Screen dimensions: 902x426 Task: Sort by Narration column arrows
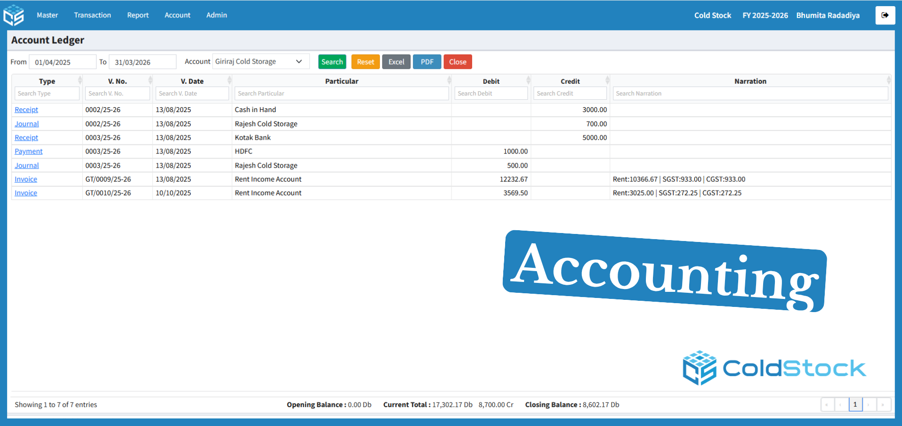888,80
